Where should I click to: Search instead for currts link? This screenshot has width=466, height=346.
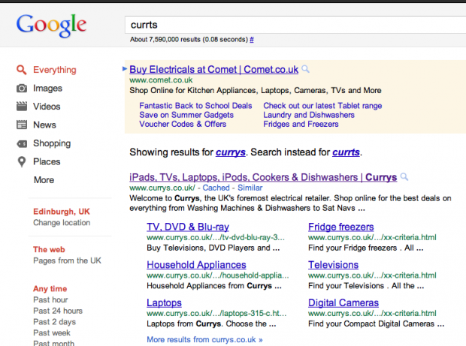(x=346, y=152)
